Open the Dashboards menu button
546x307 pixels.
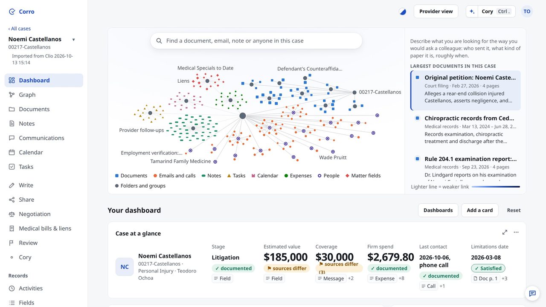pos(438,210)
